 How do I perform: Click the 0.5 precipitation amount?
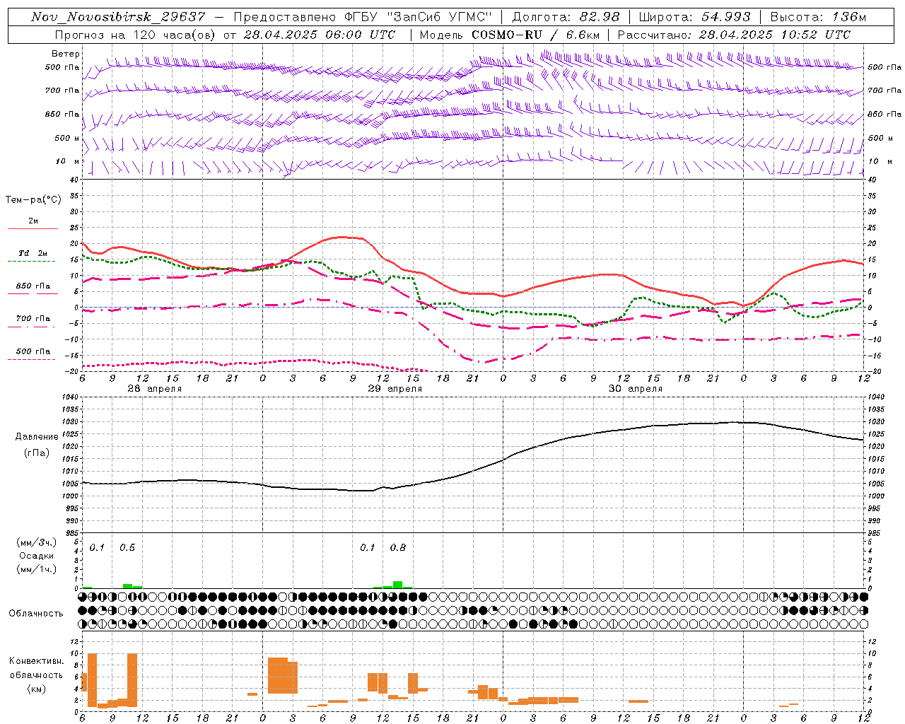[x=127, y=548]
